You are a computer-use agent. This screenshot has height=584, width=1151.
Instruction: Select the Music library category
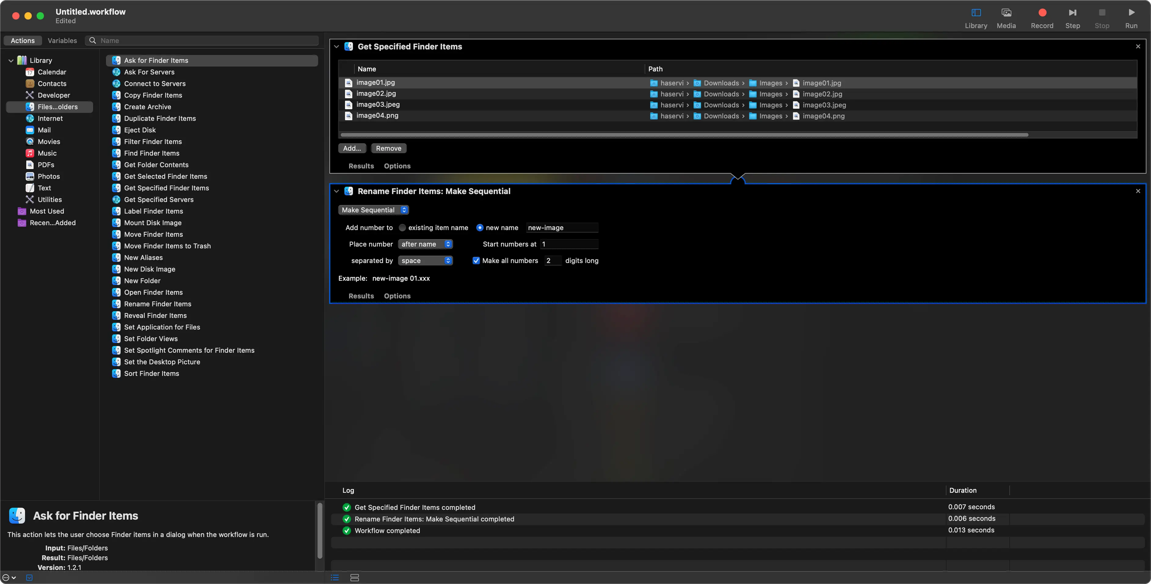pyautogui.click(x=47, y=153)
